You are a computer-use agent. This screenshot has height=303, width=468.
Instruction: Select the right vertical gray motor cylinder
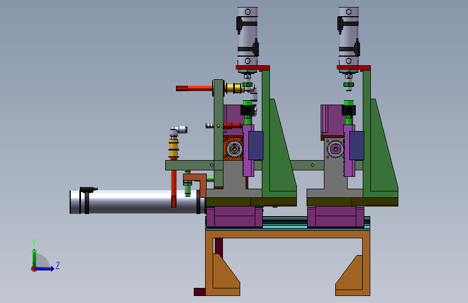349,36
